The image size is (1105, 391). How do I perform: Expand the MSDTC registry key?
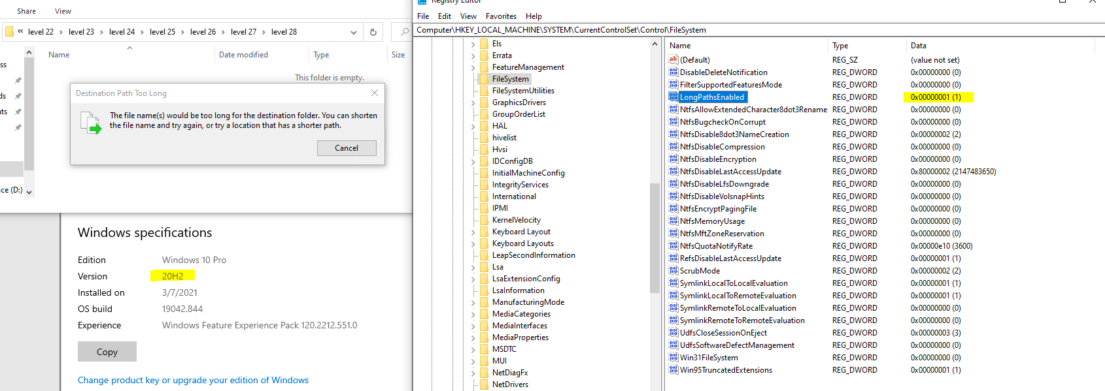[473, 349]
